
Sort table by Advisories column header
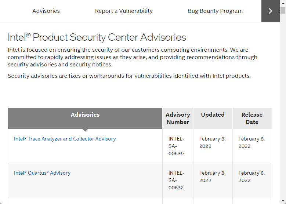click(x=85, y=115)
